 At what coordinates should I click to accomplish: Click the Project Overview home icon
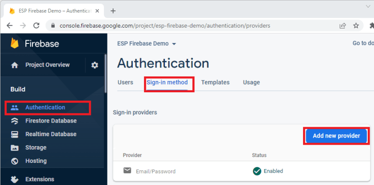tap(14, 65)
